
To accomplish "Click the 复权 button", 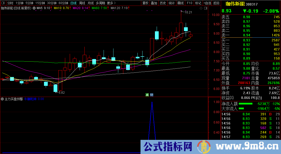I will tap(146, 3).
